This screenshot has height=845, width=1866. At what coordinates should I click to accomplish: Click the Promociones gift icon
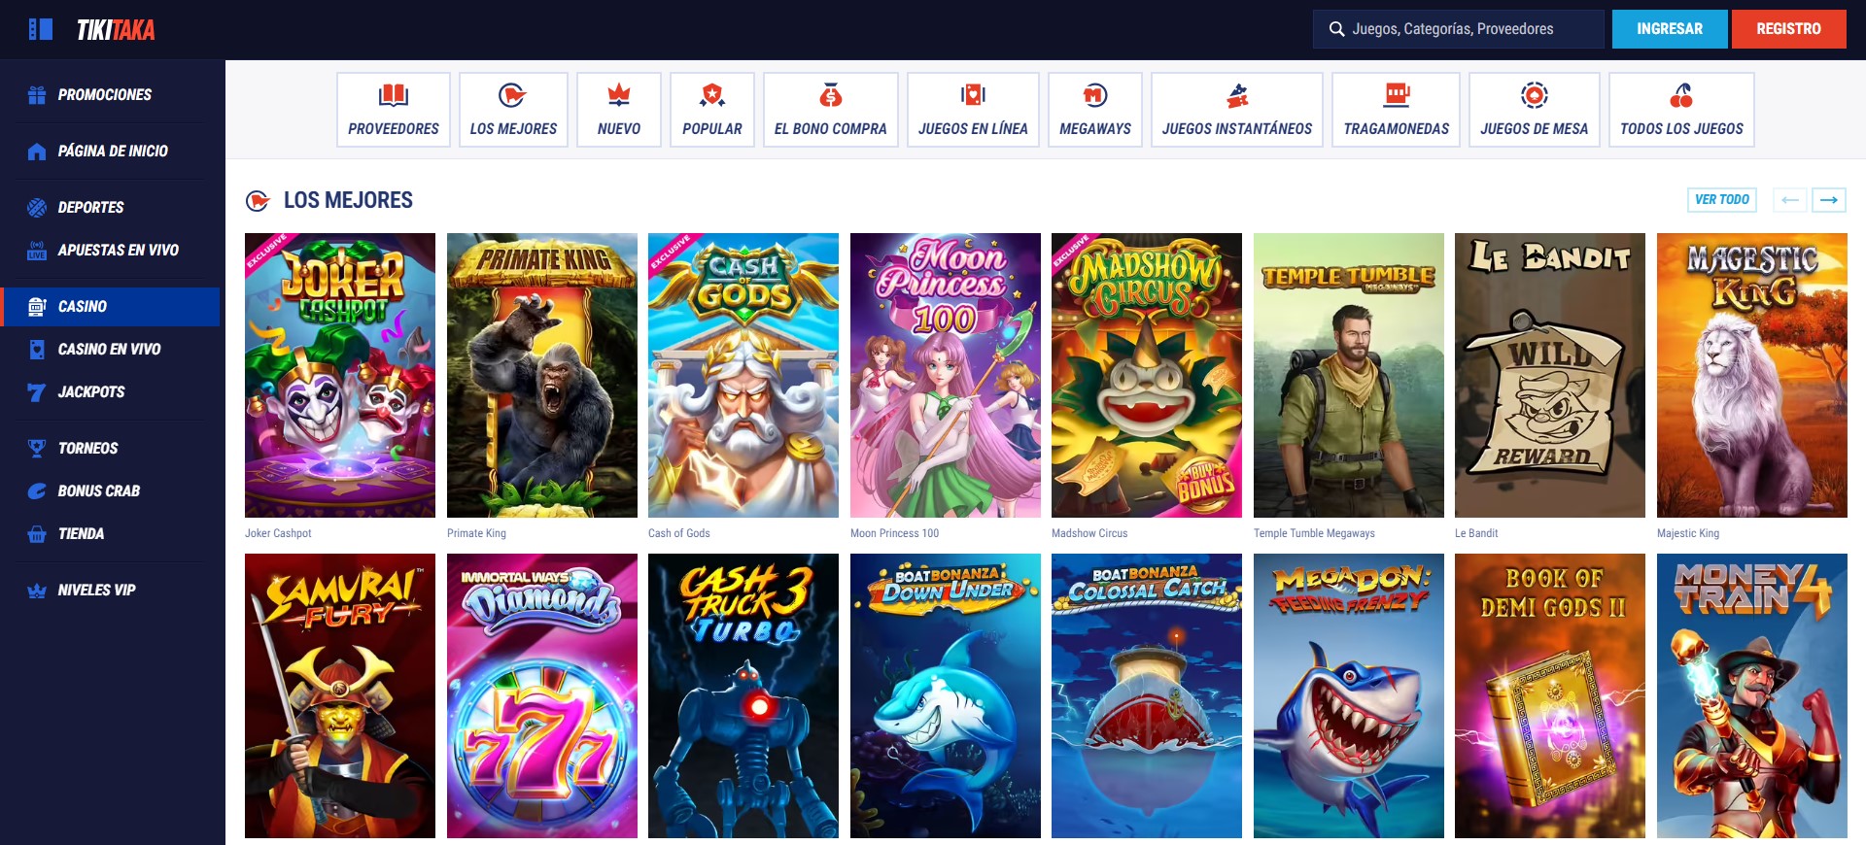(37, 95)
